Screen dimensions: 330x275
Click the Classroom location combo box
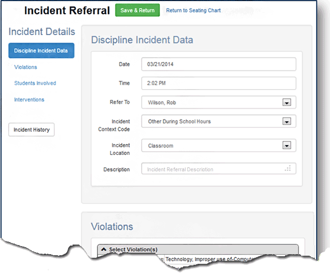click(219, 146)
